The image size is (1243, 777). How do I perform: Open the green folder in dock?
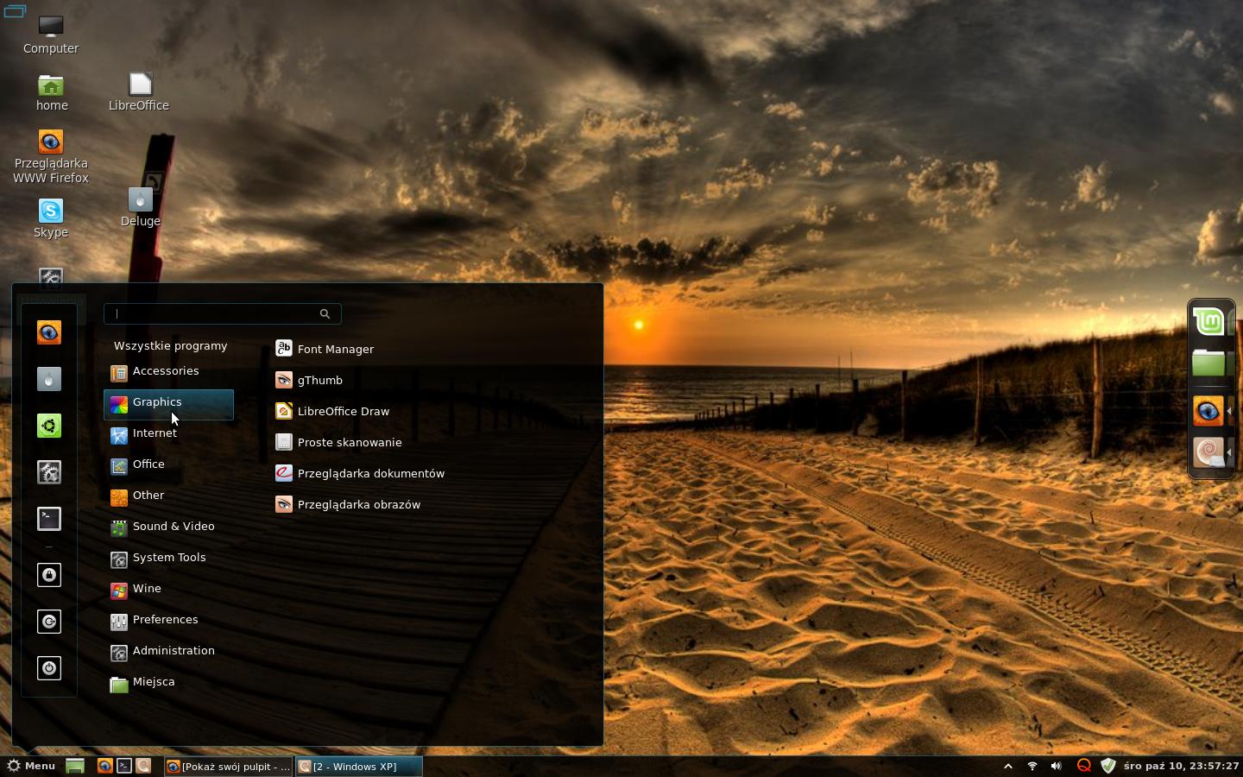point(1209,363)
